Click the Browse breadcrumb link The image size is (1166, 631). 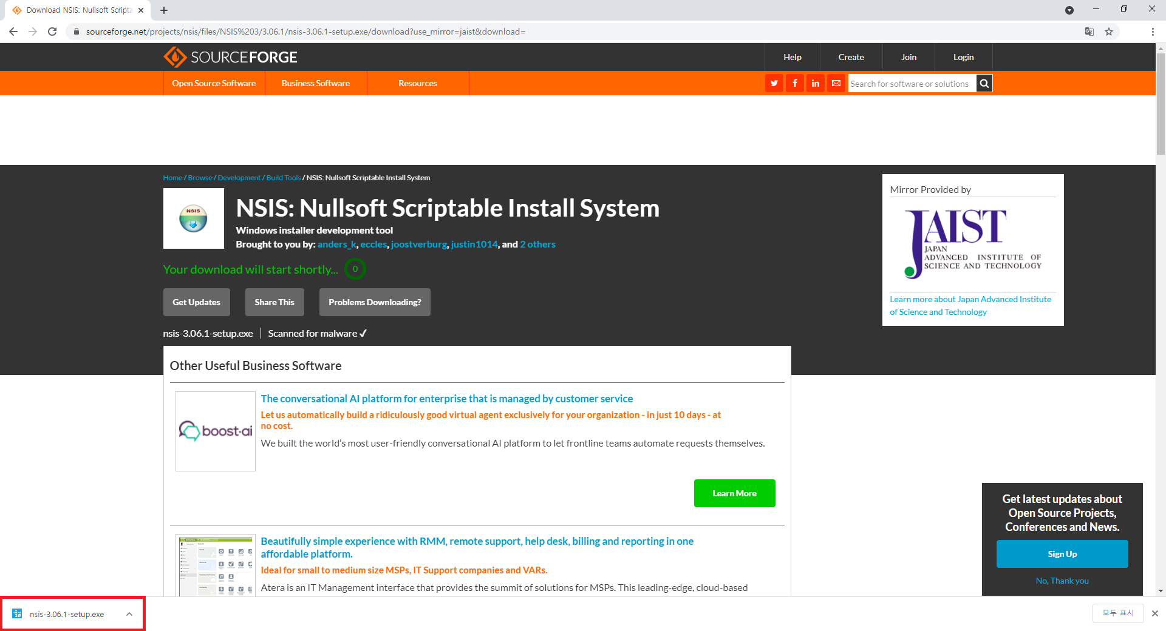click(x=200, y=178)
